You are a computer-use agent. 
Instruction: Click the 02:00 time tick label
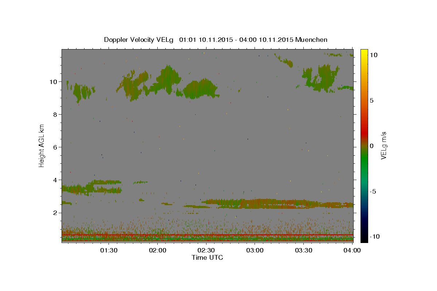point(157,250)
